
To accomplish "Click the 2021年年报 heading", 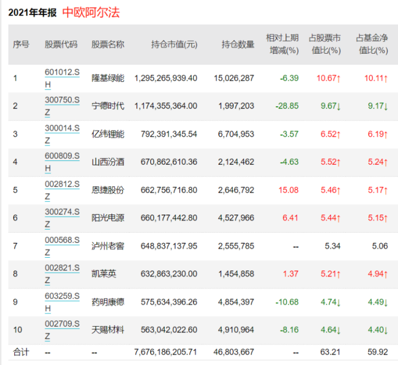I will 32,13.
